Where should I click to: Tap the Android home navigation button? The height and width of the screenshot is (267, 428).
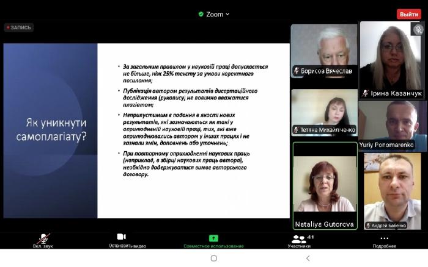213,258
